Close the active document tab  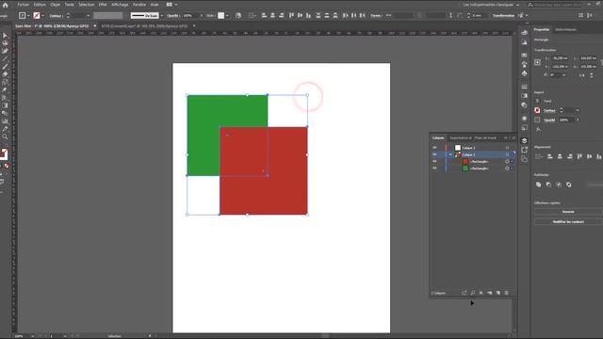click(95, 26)
